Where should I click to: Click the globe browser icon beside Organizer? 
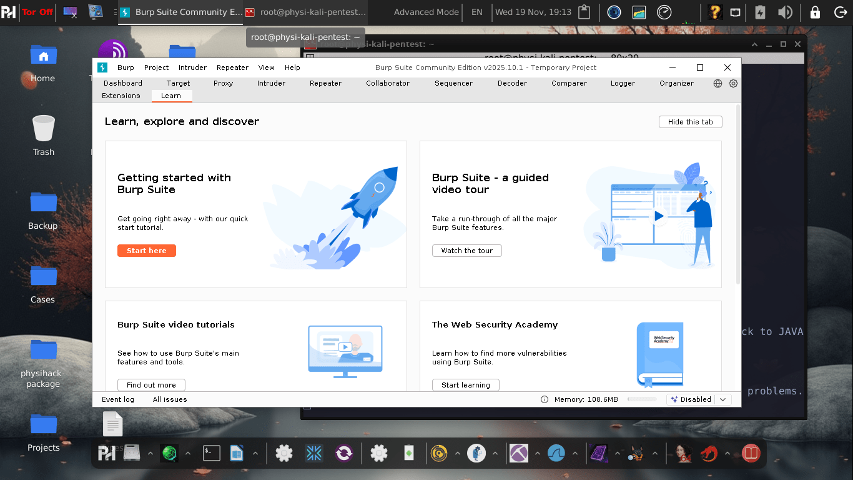tap(717, 83)
